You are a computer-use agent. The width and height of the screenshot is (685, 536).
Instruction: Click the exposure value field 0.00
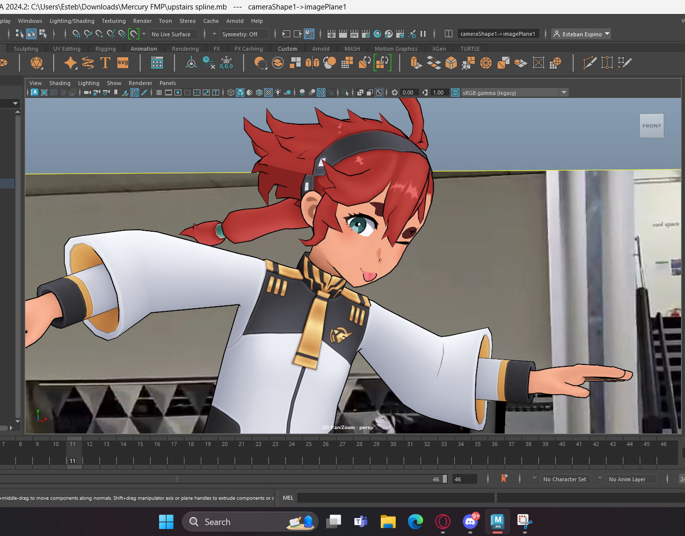pos(410,92)
